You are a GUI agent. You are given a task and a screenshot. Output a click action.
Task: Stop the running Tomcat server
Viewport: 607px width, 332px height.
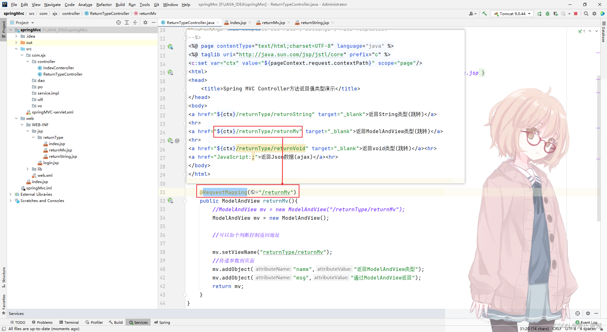576,14
